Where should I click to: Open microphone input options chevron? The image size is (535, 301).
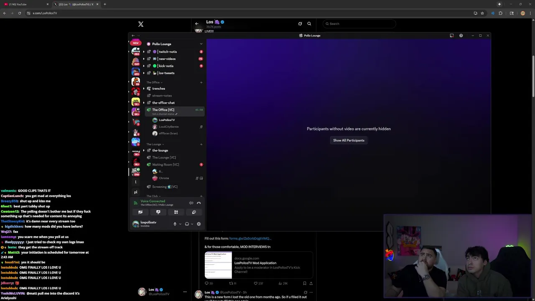point(180,224)
